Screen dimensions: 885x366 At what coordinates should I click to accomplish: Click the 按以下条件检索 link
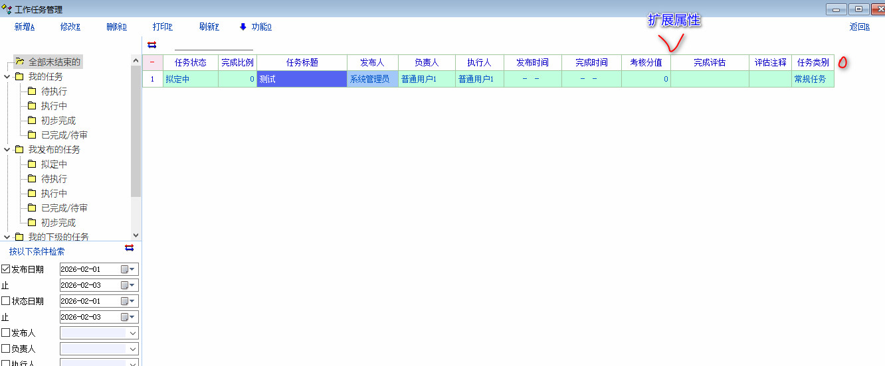point(37,252)
